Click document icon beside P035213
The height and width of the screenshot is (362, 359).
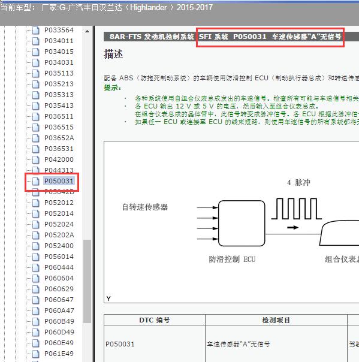[x=36, y=85]
